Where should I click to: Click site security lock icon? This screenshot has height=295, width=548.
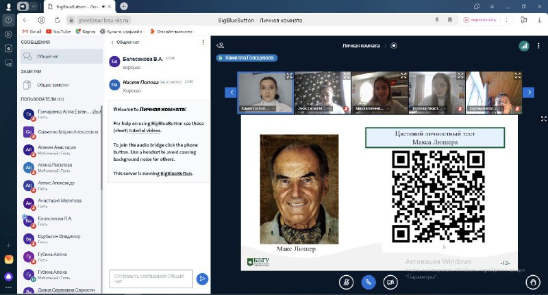pyautogui.click(x=71, y=21)
